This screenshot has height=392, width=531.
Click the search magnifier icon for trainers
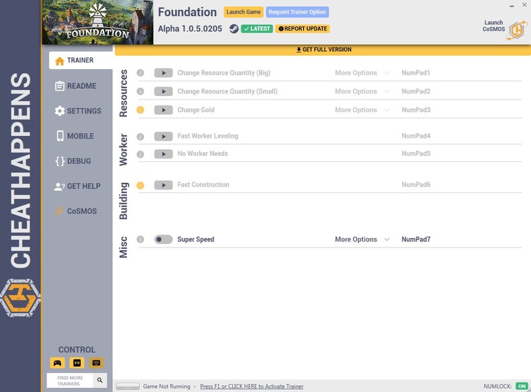tap(100, 380)
